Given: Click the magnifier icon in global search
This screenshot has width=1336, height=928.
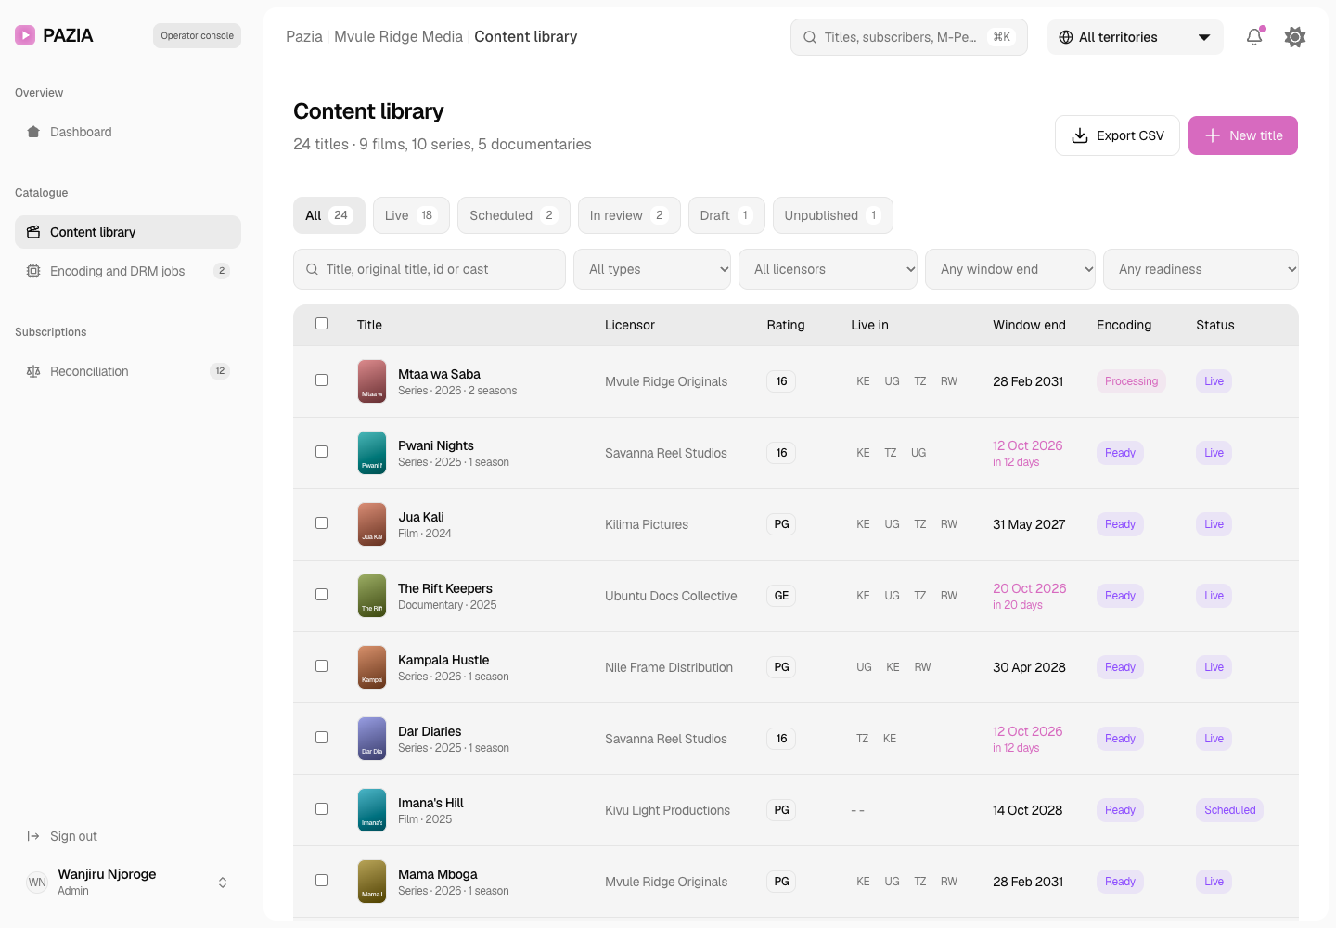Looking at the screenshot, I should point(810,37).
